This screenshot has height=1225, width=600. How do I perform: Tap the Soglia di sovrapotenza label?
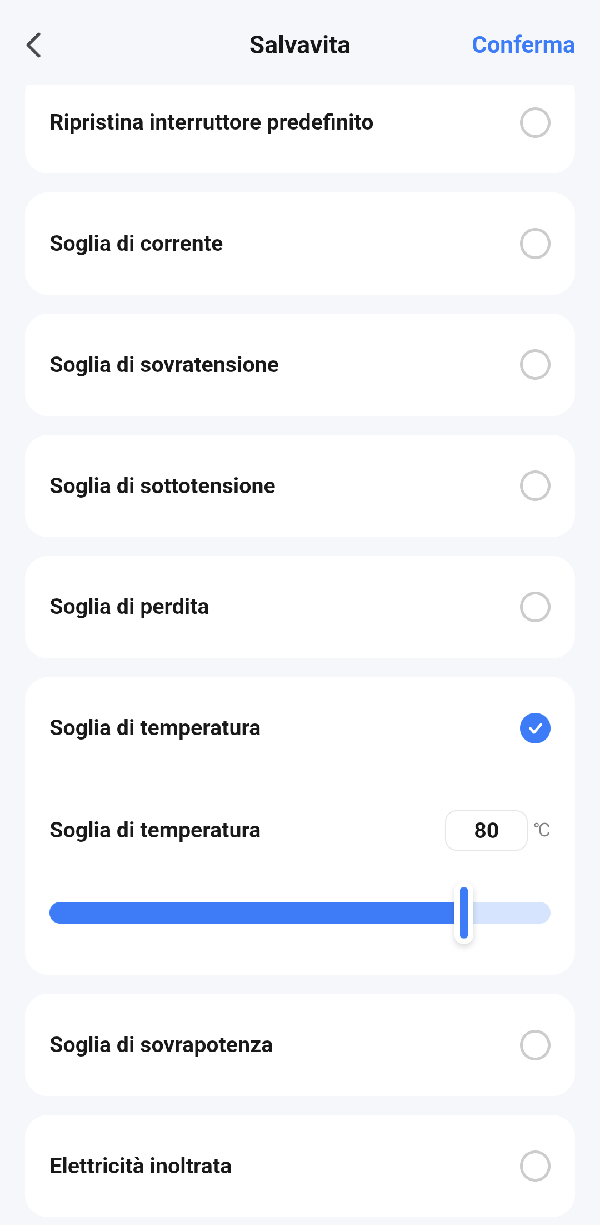[x=161, y=1045]
